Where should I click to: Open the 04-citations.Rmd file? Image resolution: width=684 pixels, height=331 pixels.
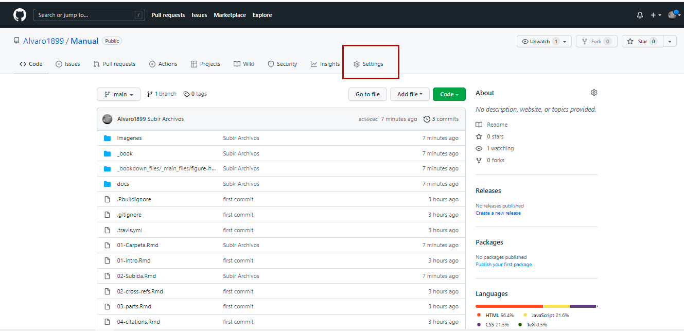tap(138, 322)
